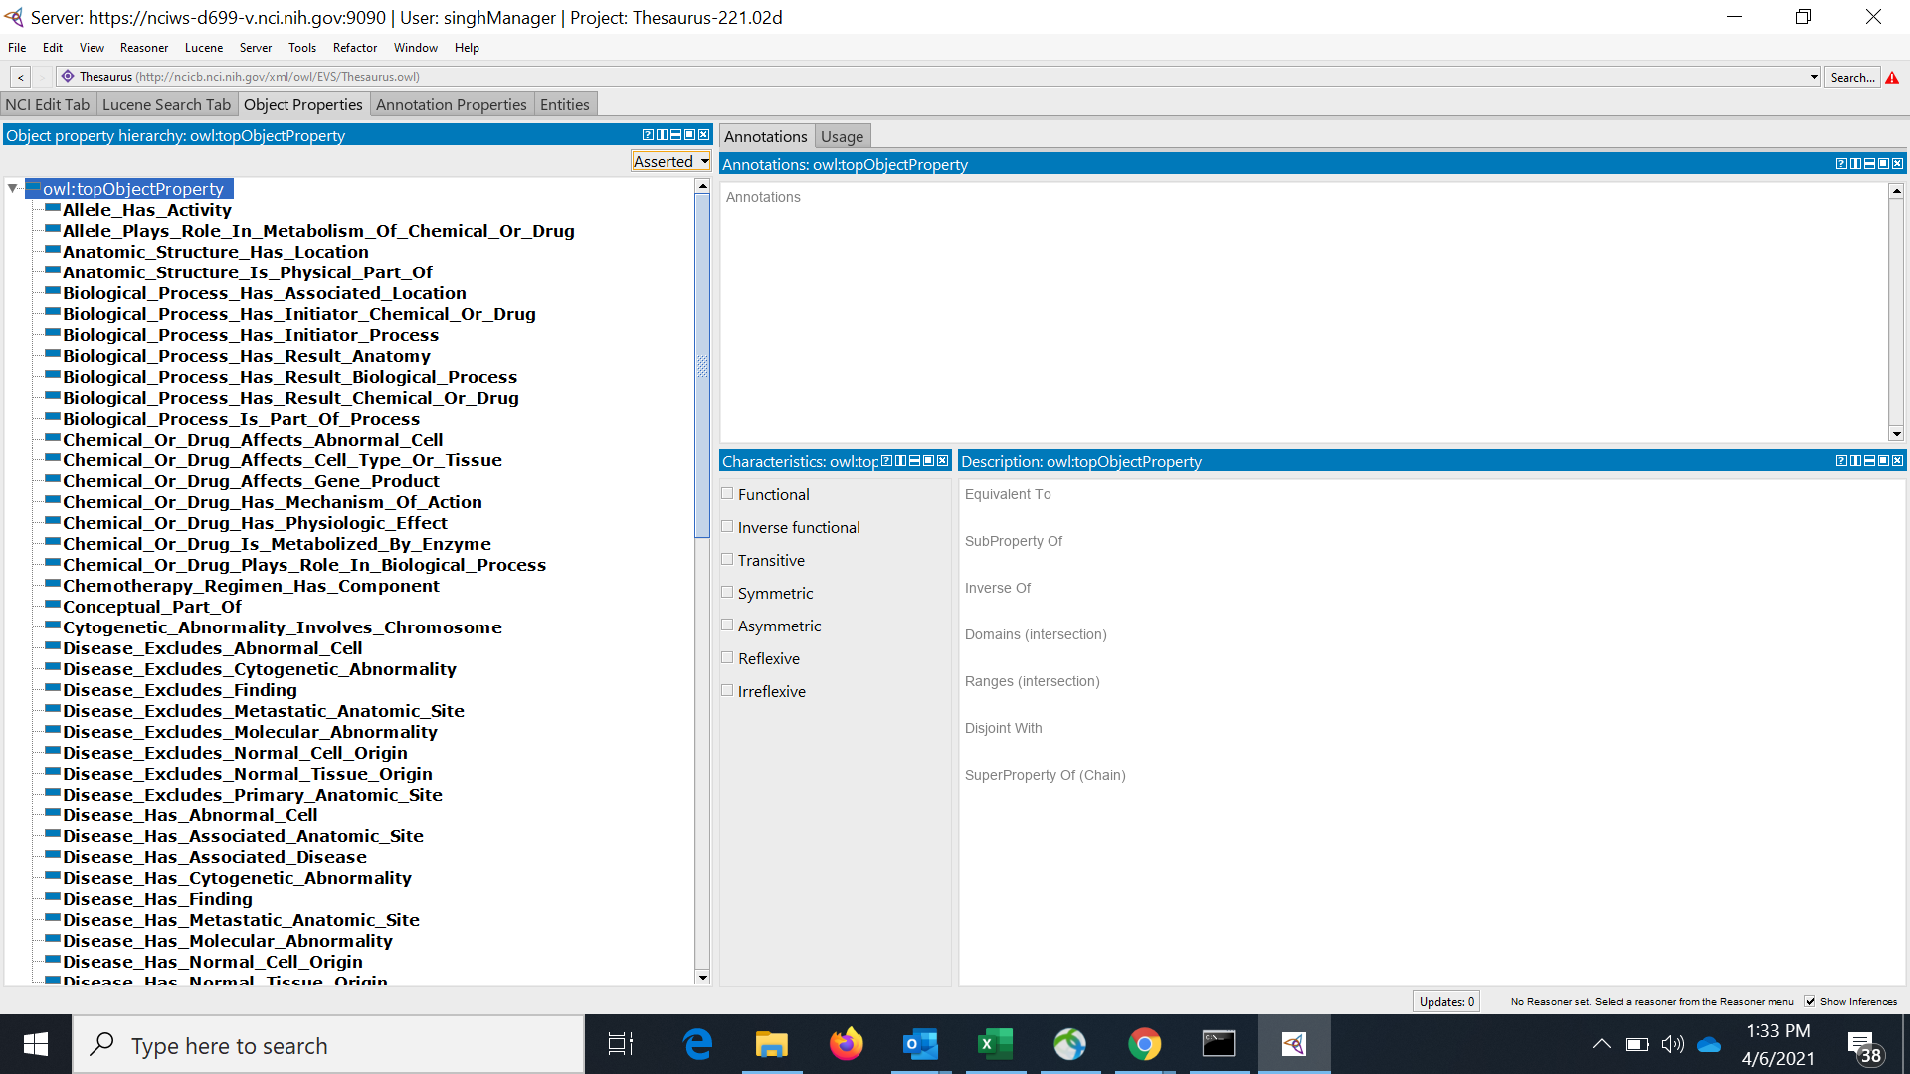Click the help icon on Object property hierarchy panel
This screenshot has height=1074, width=1910.
coord(648,134)
